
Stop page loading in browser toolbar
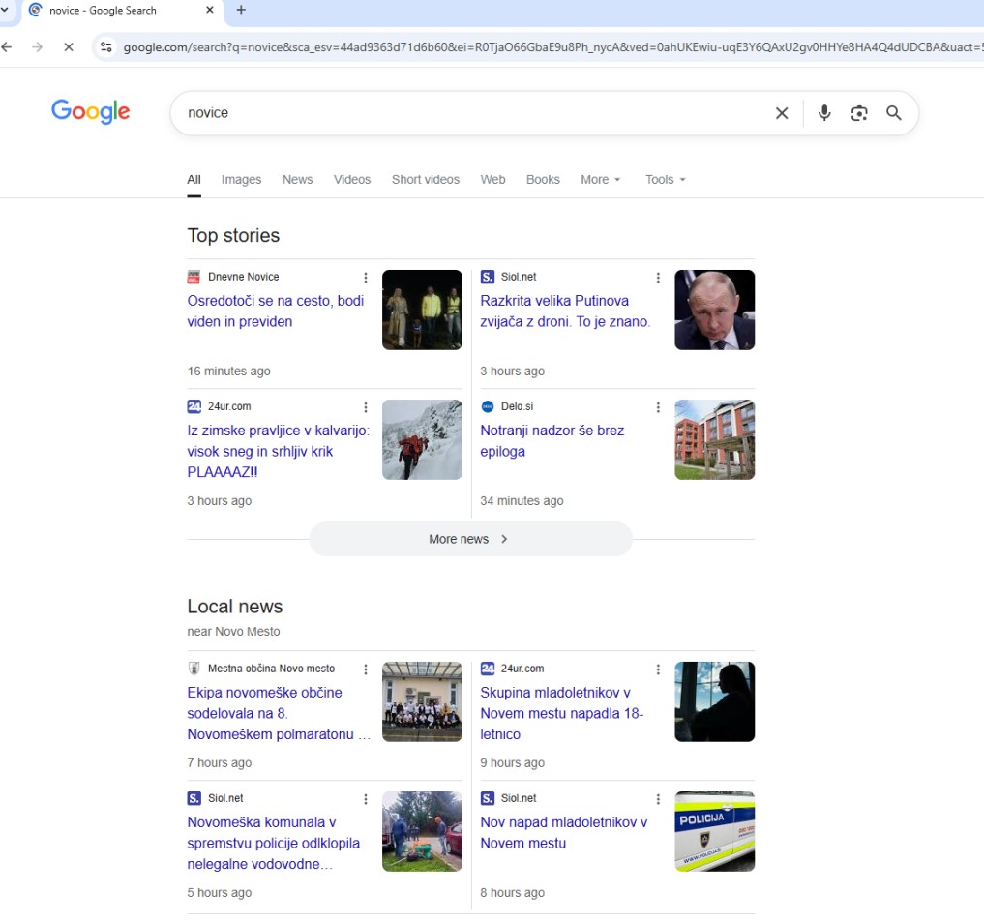tap(69, 46)
